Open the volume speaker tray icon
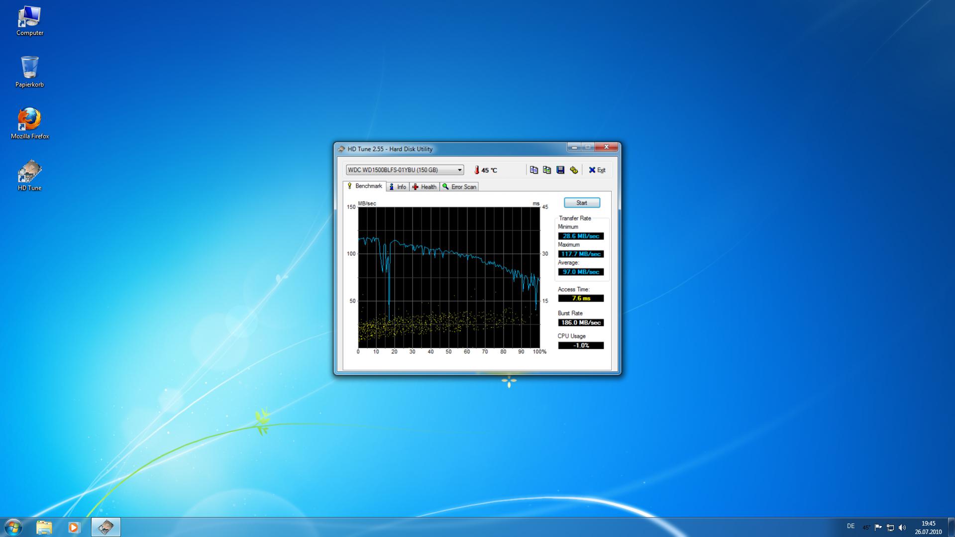The image size is (955, 537). [x=902, y=528]
